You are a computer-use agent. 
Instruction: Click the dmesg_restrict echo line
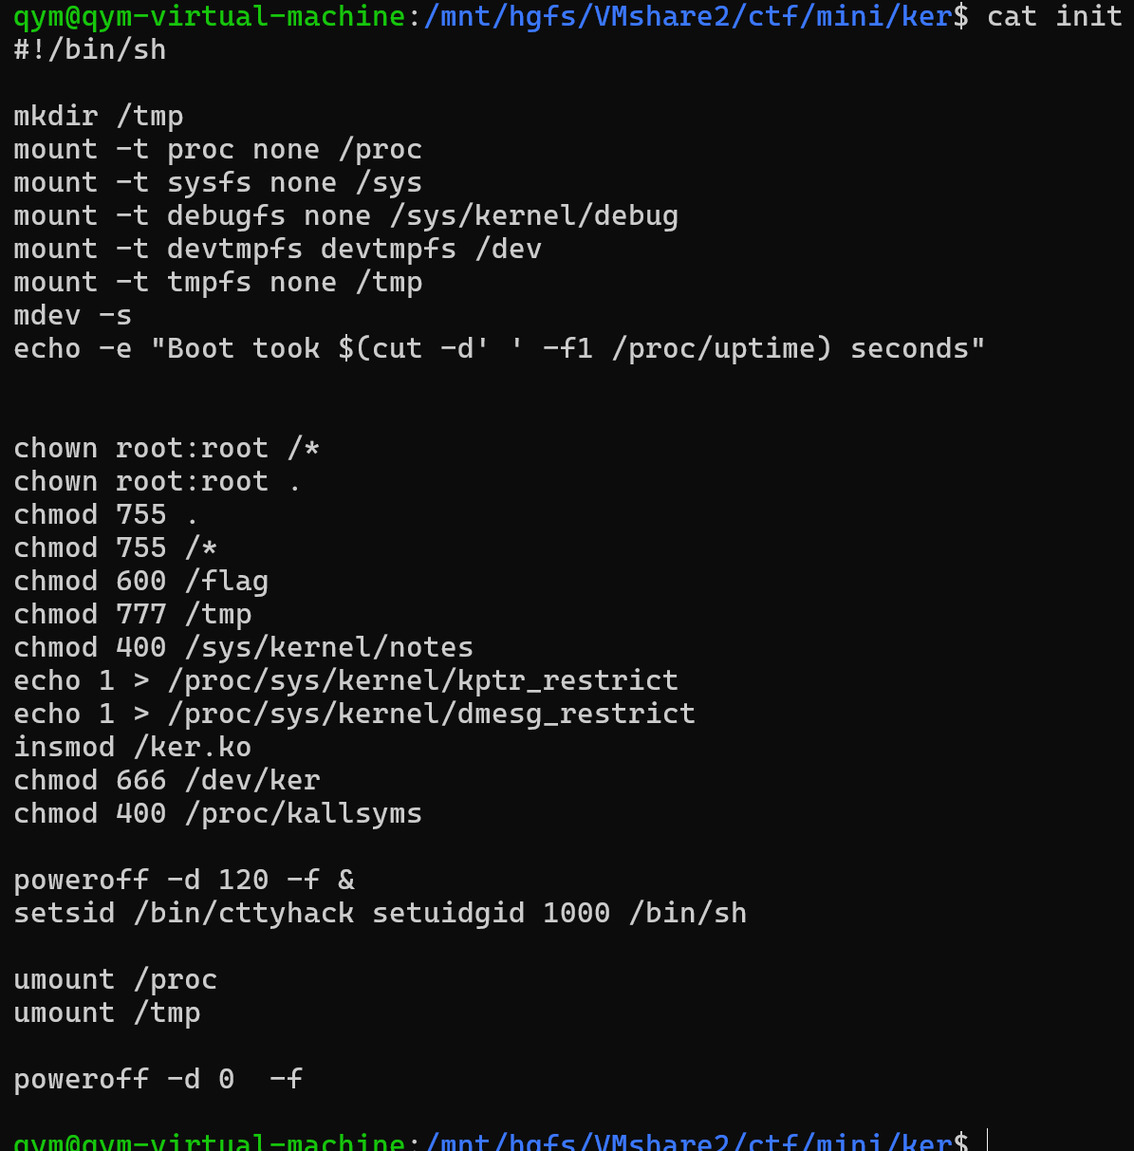tap(355, 715)
